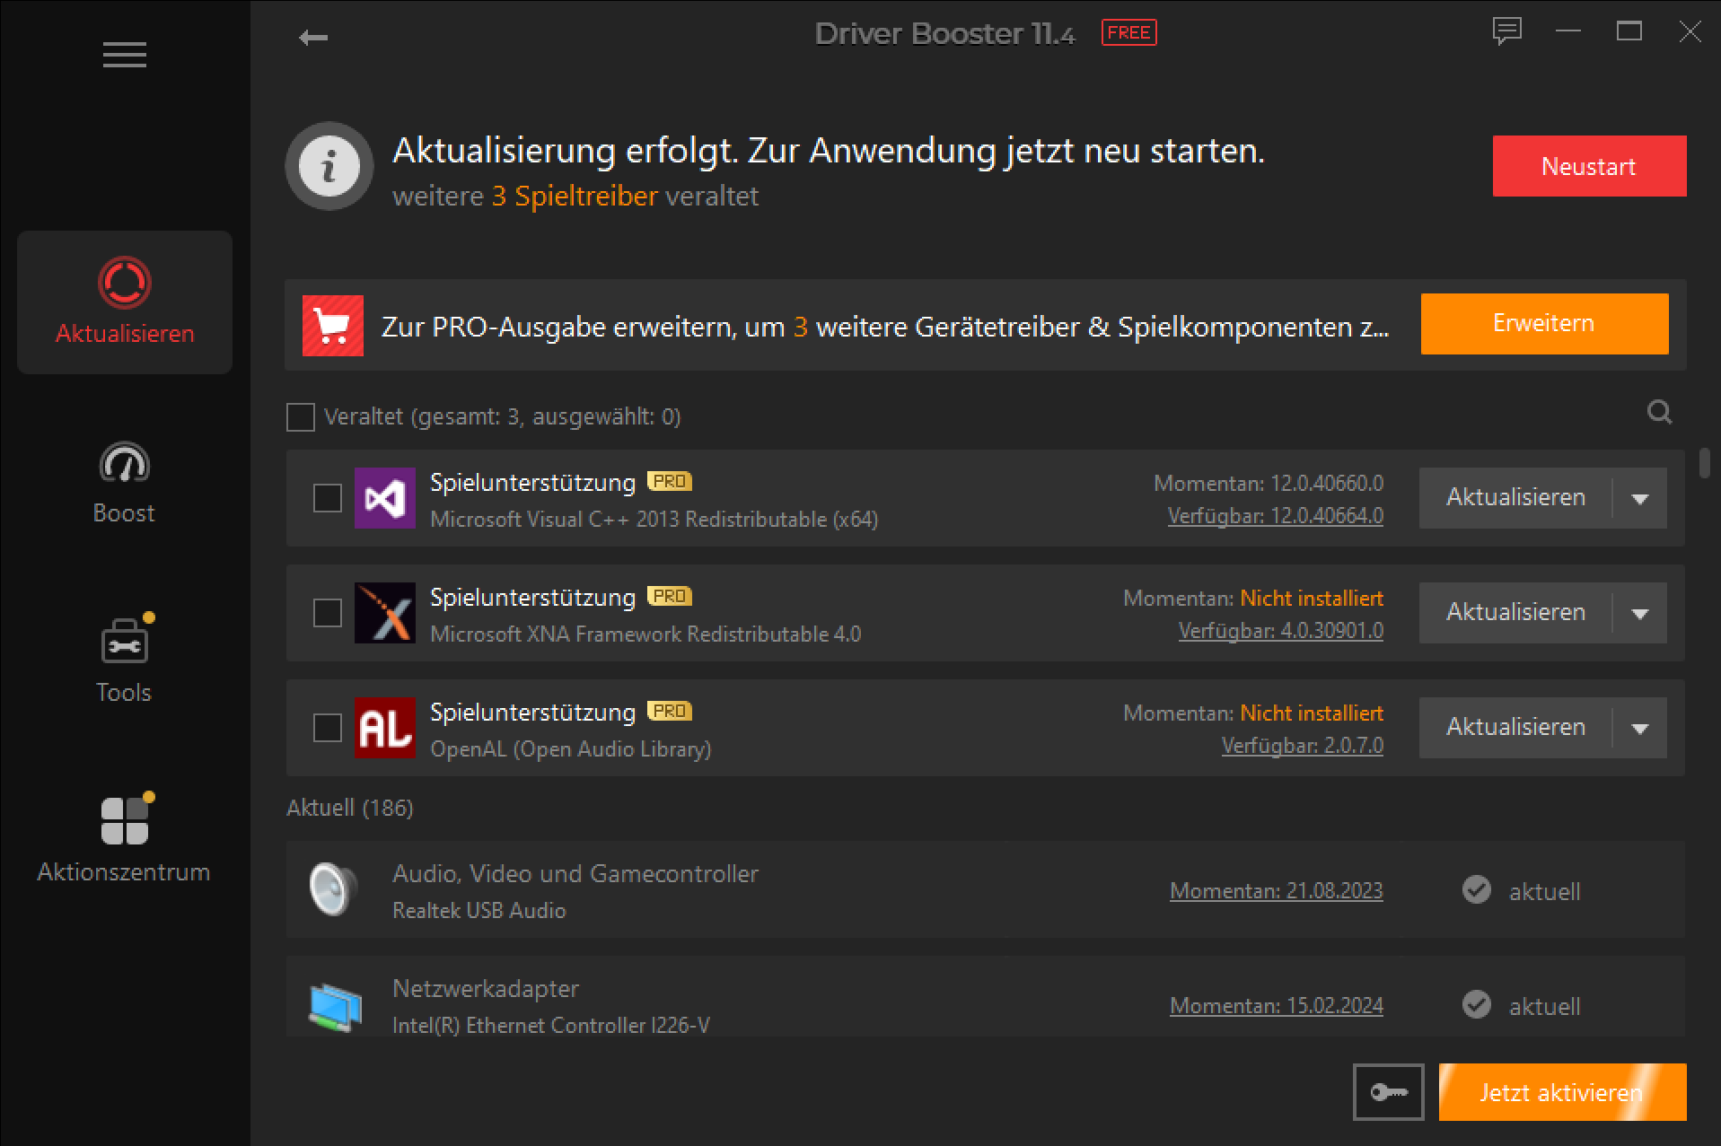Tick the XNA Framework checkbox
This screenshot has width=1721, height=1146.
(x=328, y=613)
